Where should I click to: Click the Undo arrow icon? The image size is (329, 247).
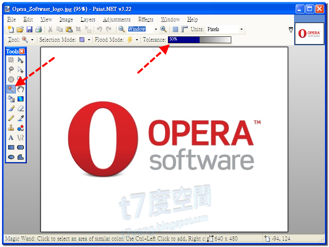pos(99,29)
